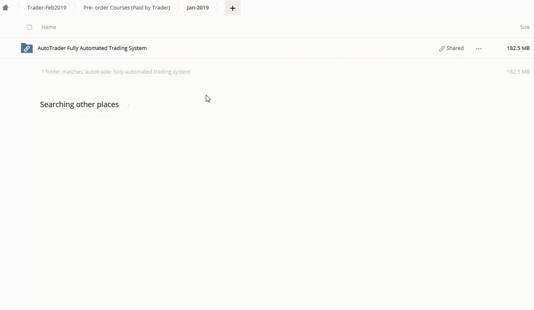Sort files by the Name column header

point(49,27)
